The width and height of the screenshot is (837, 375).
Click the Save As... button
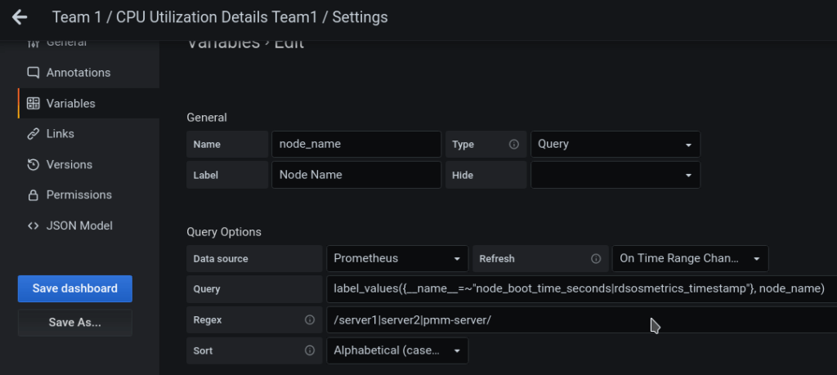click(x=74, y=323)
